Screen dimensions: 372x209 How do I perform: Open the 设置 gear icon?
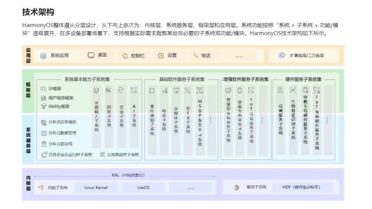click(x=161, y=56)
